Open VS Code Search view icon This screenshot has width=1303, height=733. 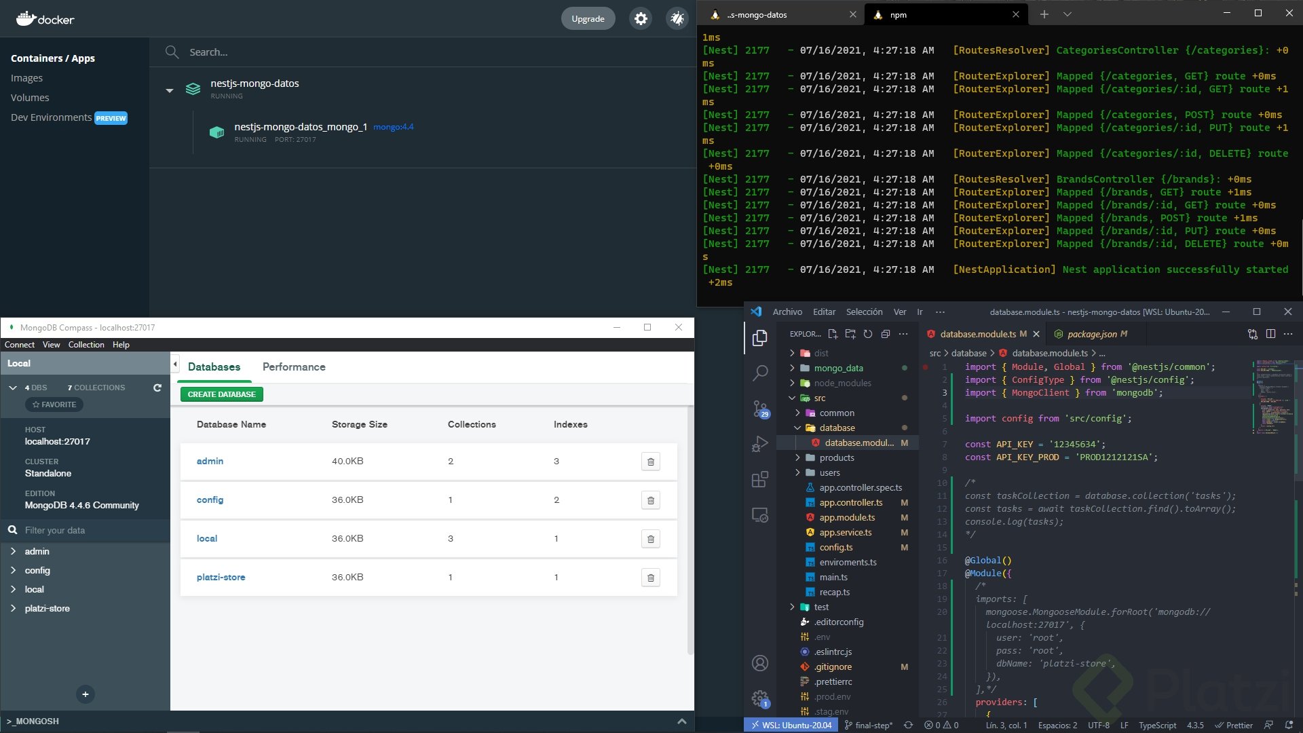coord(760,373)
